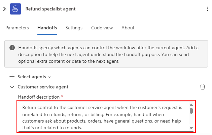
Task: Click the handoff description scrollbar thumb
Action: click(x=191, y=111)
